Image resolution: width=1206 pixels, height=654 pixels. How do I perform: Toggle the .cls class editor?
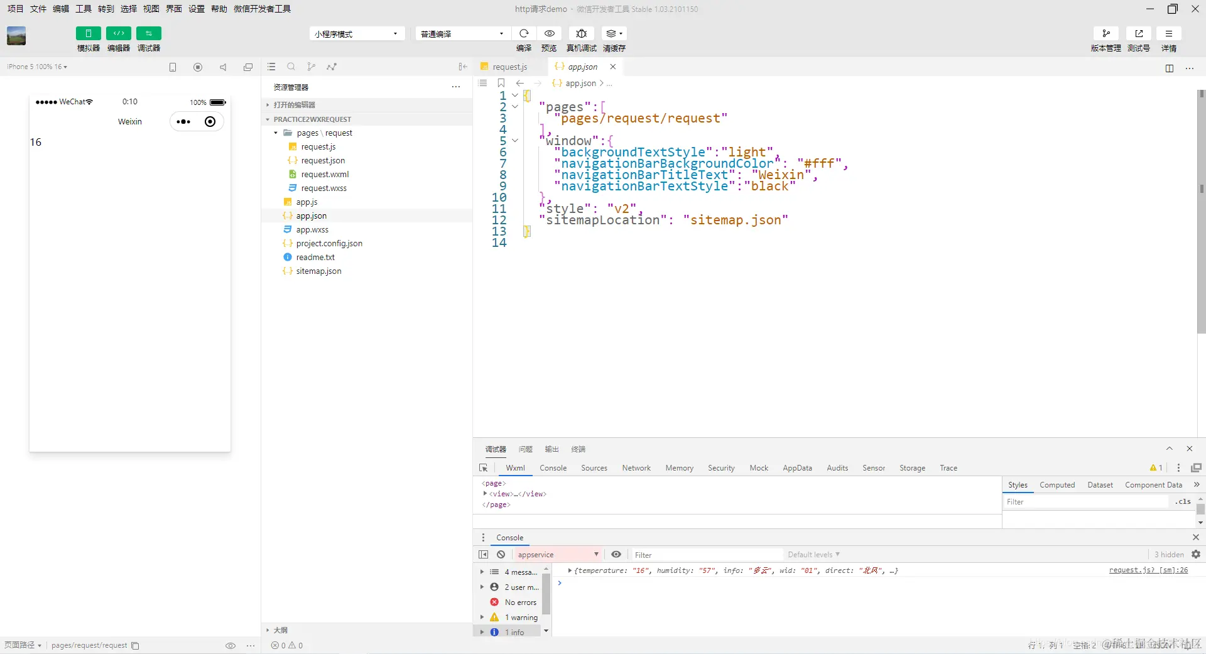(1183, 502)
